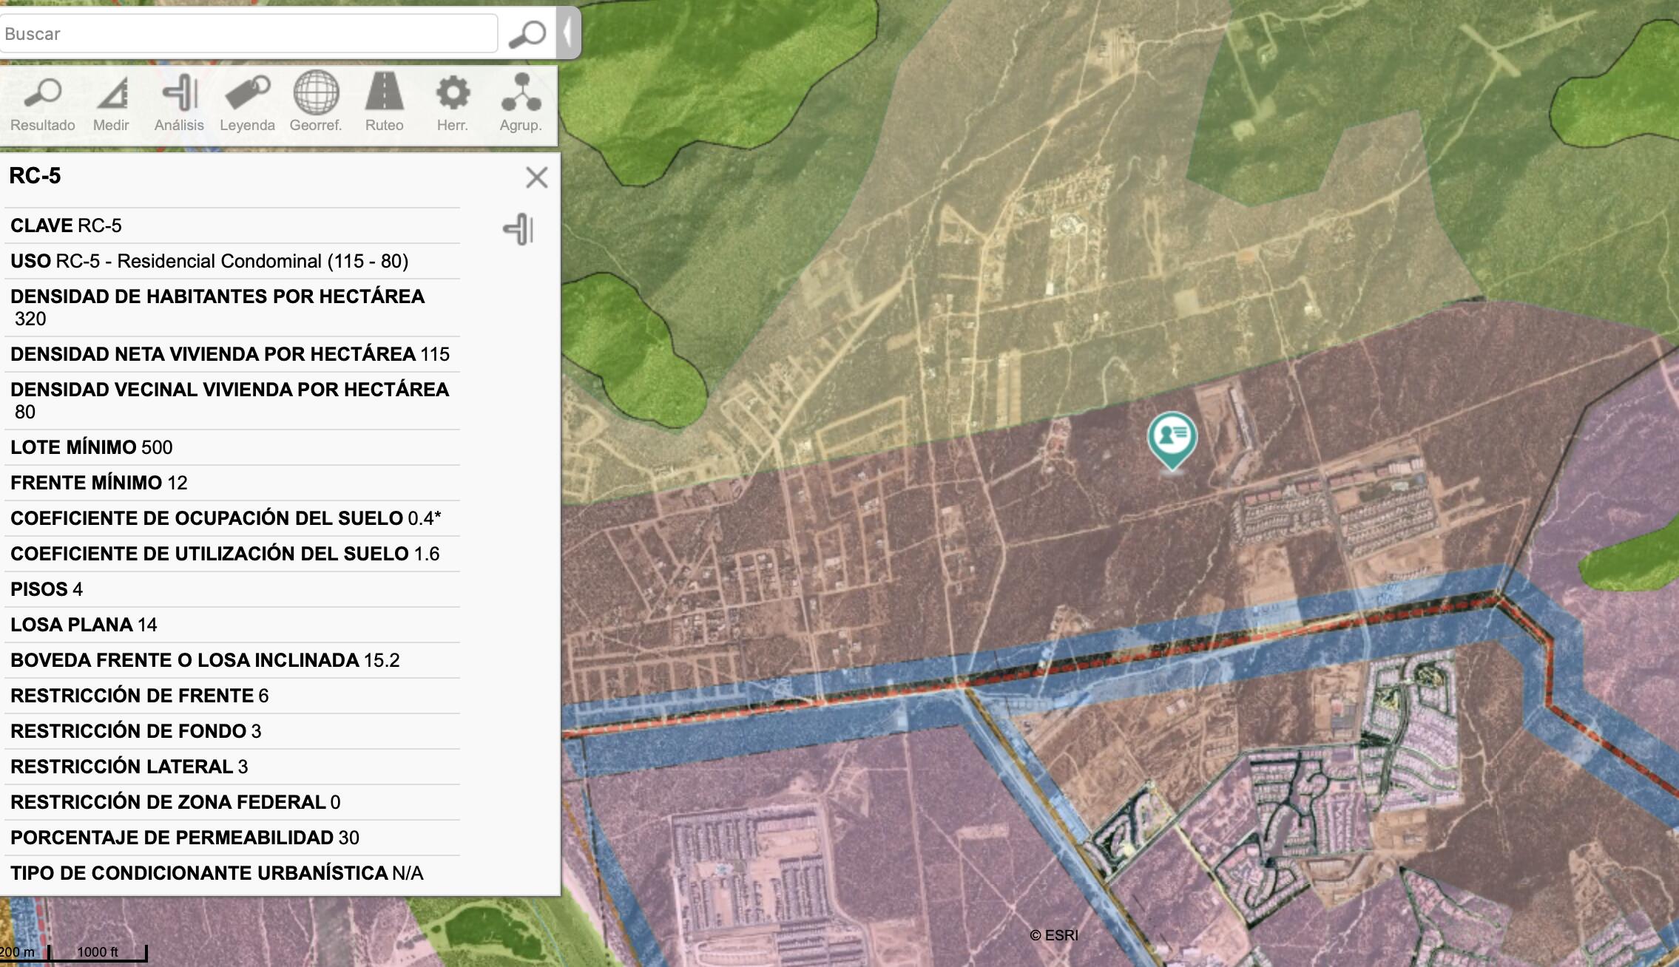Click the map scale bar

pyautogui.click(x=74, y=952)
